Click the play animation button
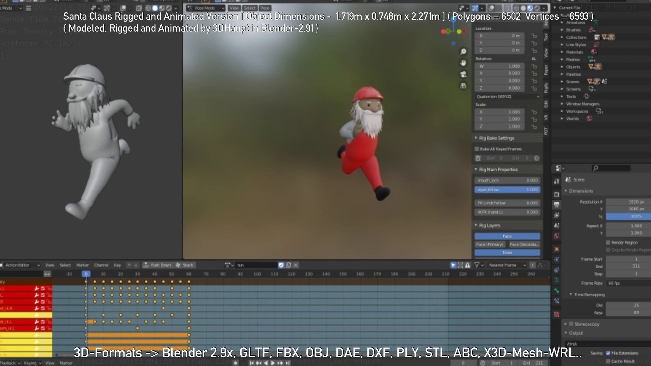651x366 pixels. point(273,363)
